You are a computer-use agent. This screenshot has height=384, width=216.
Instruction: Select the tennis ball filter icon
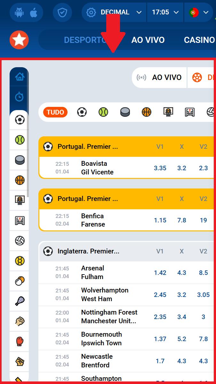point(103,112)
